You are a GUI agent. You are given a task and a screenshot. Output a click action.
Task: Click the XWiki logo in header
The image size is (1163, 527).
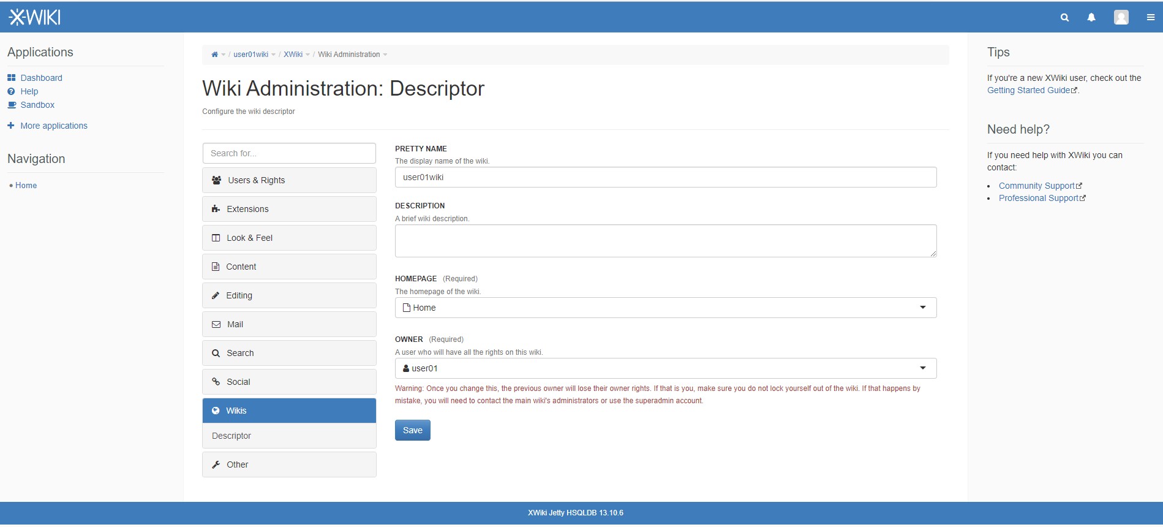click(x=34, y=17)
